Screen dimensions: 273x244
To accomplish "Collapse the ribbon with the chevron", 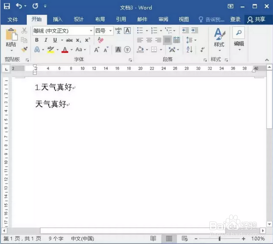I will 267,60.
